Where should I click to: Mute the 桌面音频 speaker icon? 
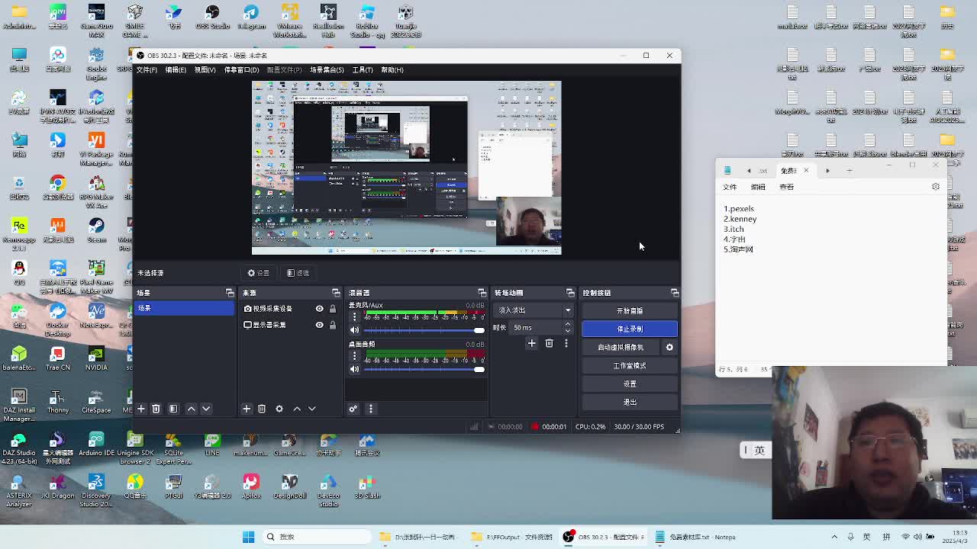(354, 369)
